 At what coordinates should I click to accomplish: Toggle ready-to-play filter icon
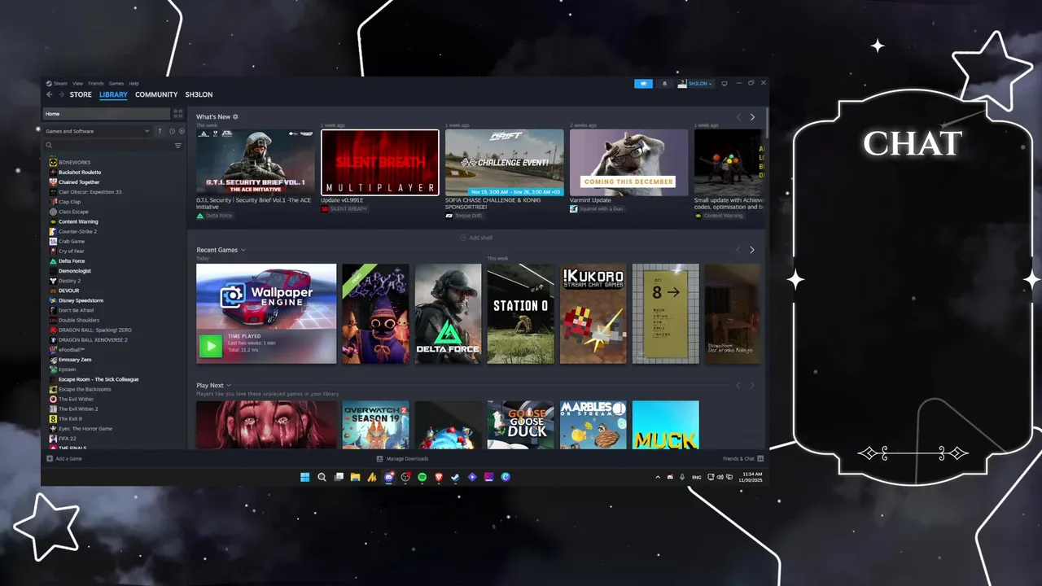click(x=182, y=131)
